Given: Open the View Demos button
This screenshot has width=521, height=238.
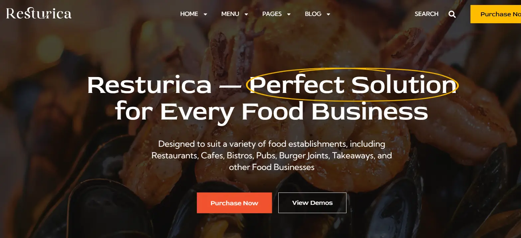Looking at the screenshot, I should pos(312,203).
